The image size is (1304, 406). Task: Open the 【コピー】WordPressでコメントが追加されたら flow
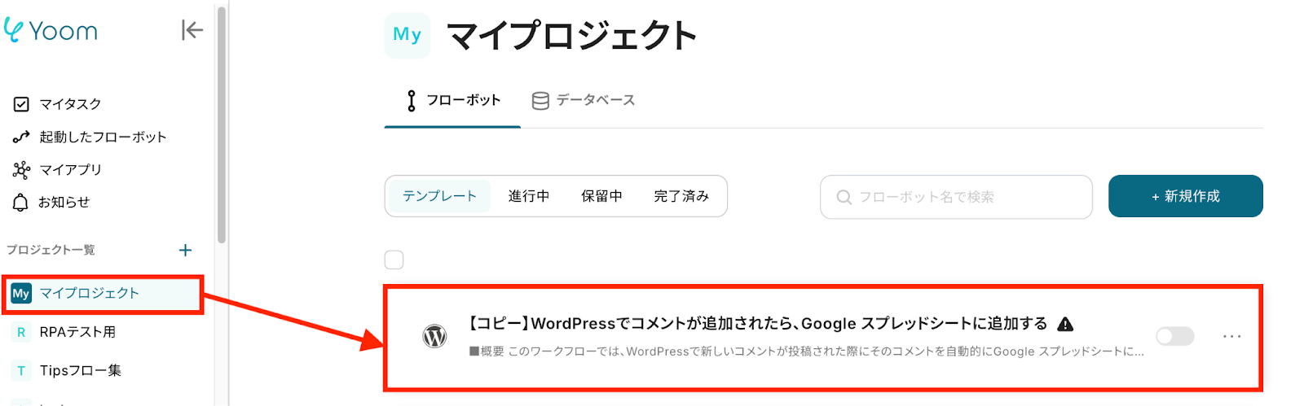pos(758,324)
